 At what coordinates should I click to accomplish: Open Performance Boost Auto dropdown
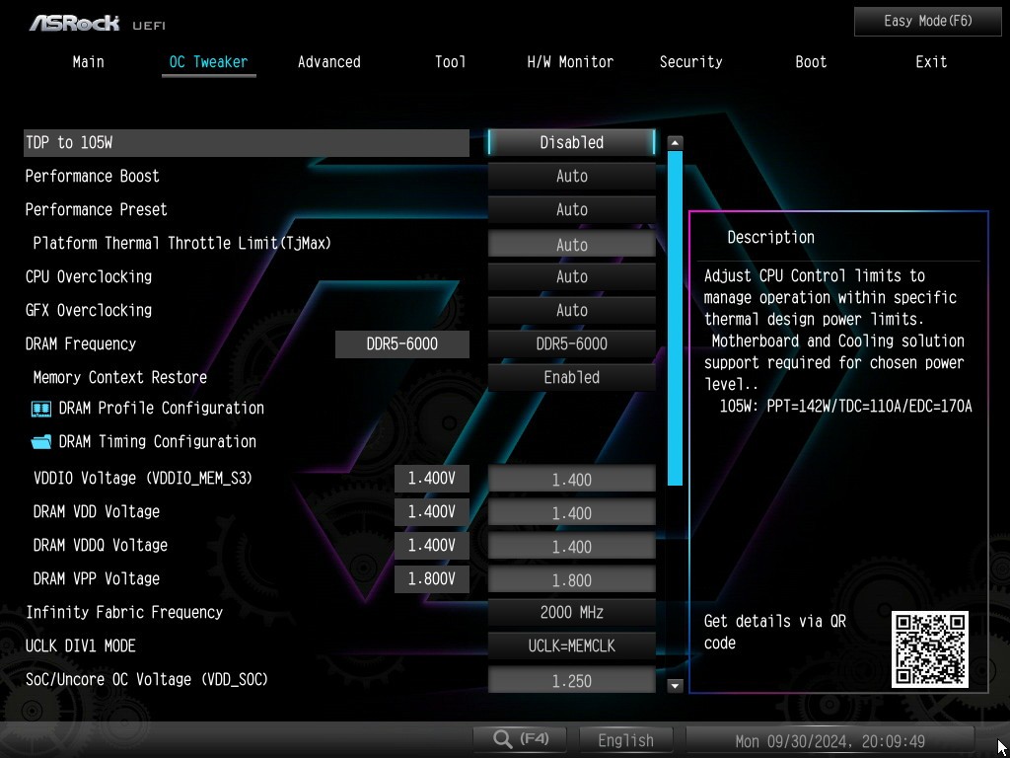571,177
